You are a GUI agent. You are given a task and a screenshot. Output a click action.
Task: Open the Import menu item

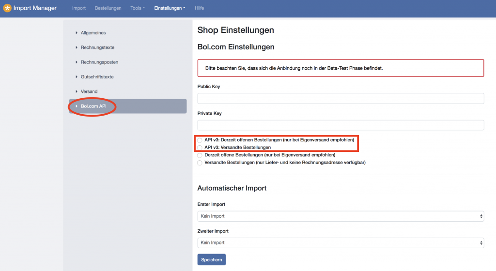click(79, 8)
